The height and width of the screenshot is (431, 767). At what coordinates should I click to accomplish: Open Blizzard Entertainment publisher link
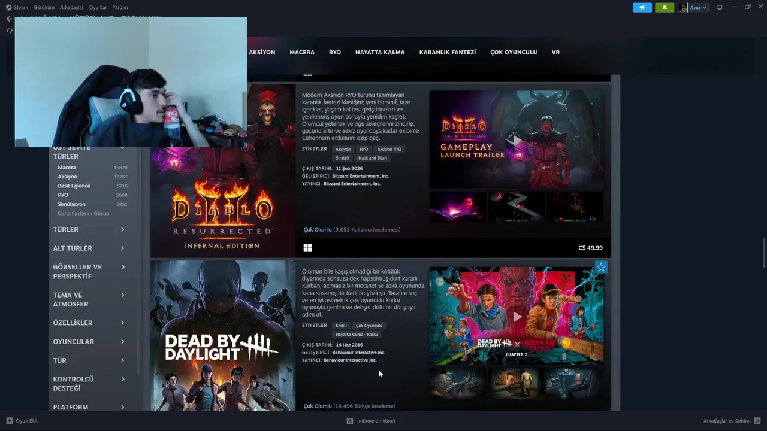(x=352, y=184)
